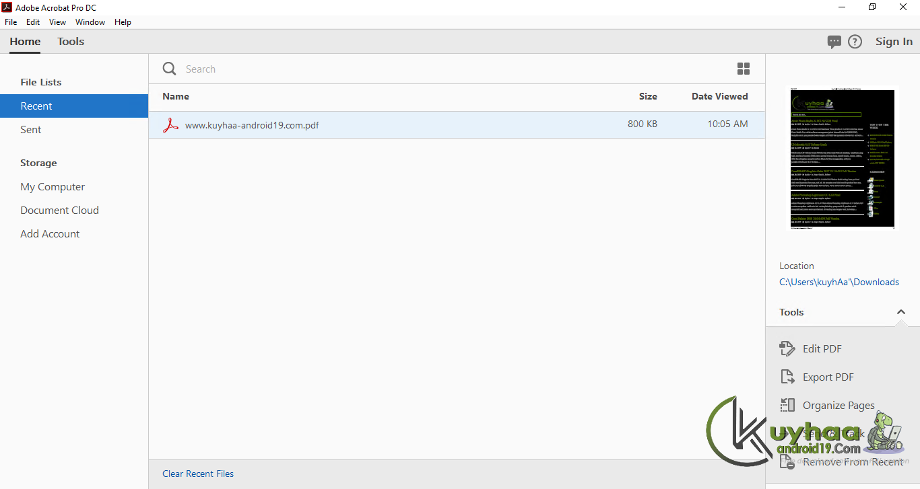Open the Edit menu
Viewport: 920px width, 489px height.
pyautogui.click(x=33, y=22)
